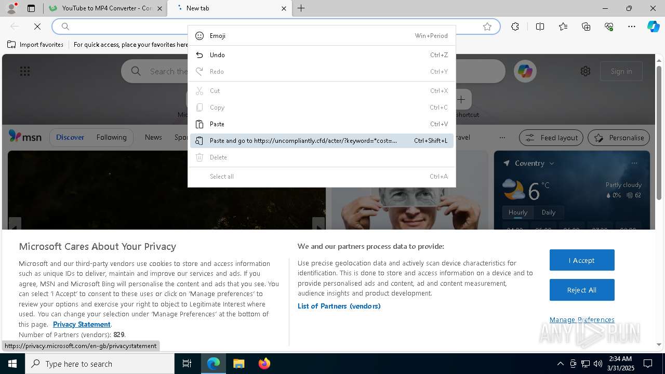The height and width of the screenshot is (374, 665).
Task: Open the Edge profile icon
Action: (x=11, y=8)
